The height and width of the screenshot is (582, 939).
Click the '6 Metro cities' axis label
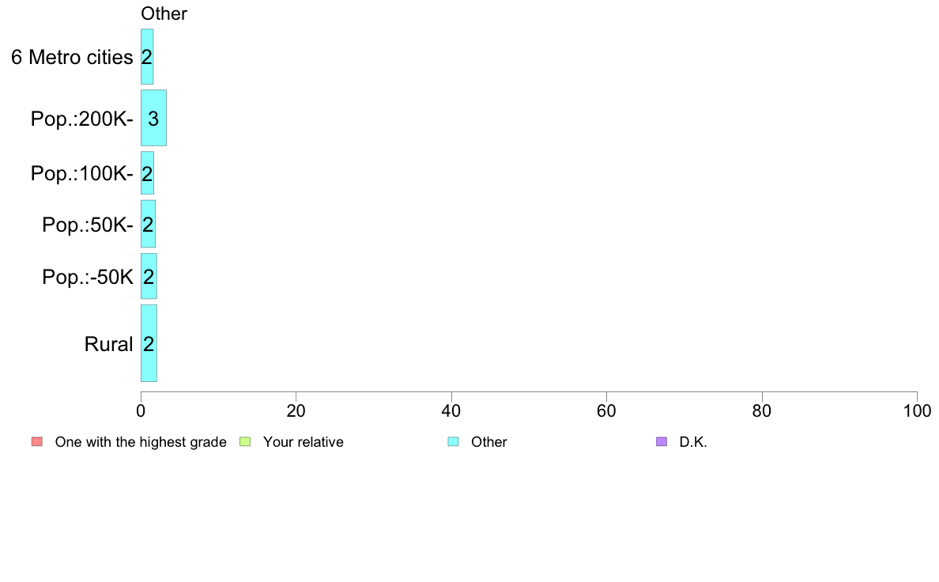[x=72, y=57]
